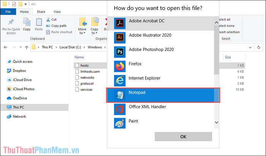Switch to the View tab
This screenshot has height=156, width=266.
57,12
